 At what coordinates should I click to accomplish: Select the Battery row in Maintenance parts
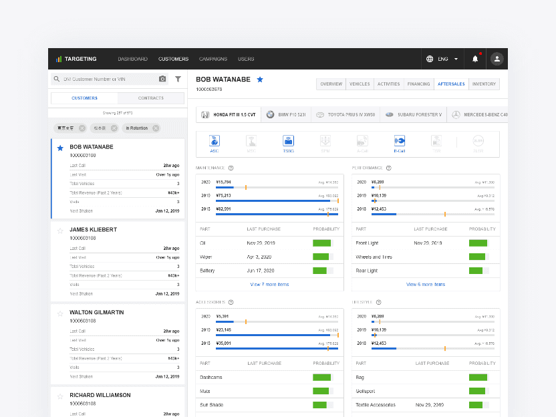269,271
